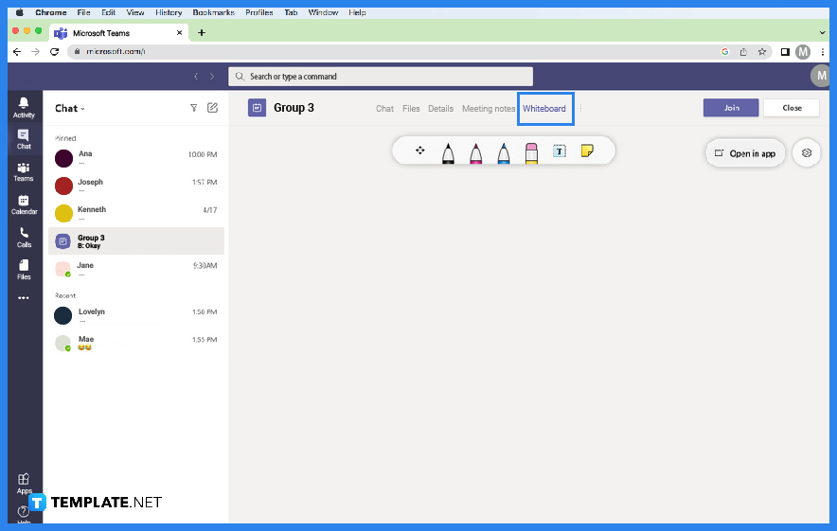Click the Teams search command box

[x=381, y=77]
